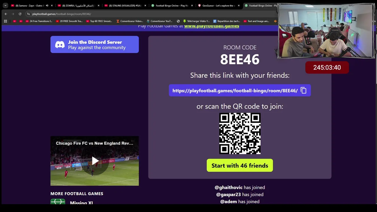The height and width of the screenshot is (212, 377).
Task: Open the 24 Free Transitions bookmark
Action: pyautogui.click(x=39, y=21)
